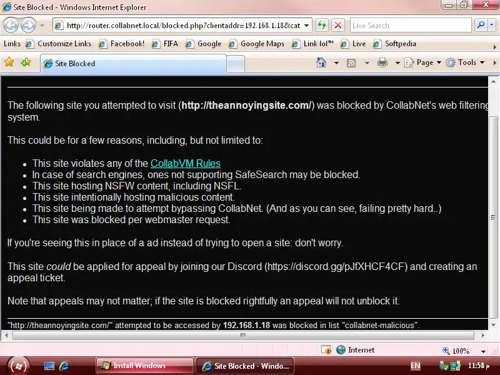The width and height of the screenshot is (500, 375).
Task: Run search with the magnifier icon
Action: [x=481, y=25]
